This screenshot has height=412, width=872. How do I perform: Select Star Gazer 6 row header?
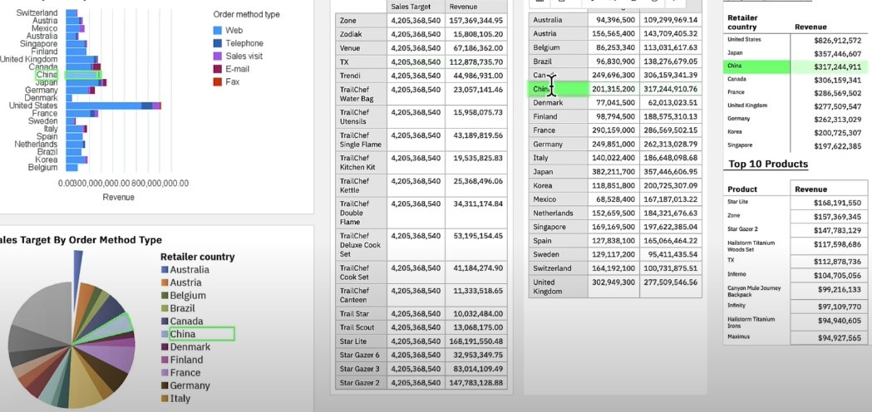pyautogui.click(x=361, y=355)
